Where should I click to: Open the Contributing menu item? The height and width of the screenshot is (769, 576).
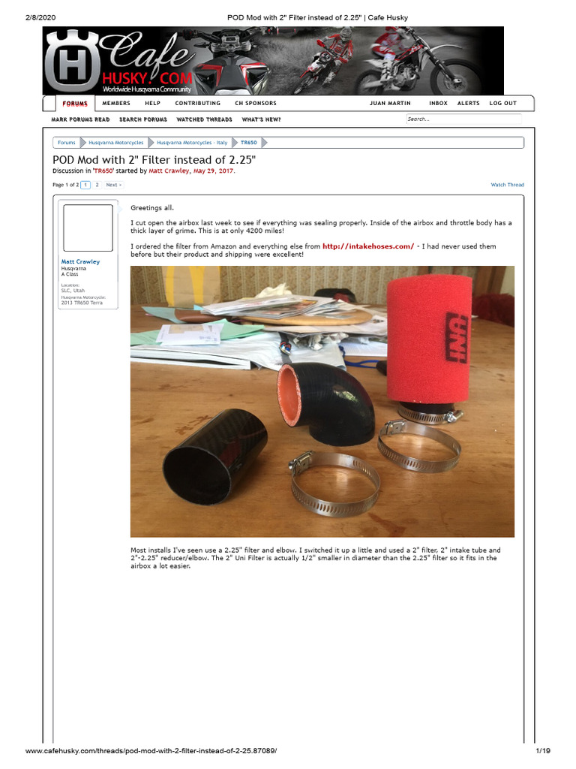(197, 104)
